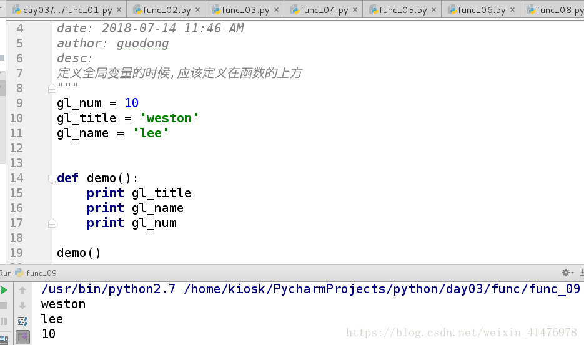
Task: Click 'print gl_num' statement
Action: pyautogui.click(x=131, y=223)
